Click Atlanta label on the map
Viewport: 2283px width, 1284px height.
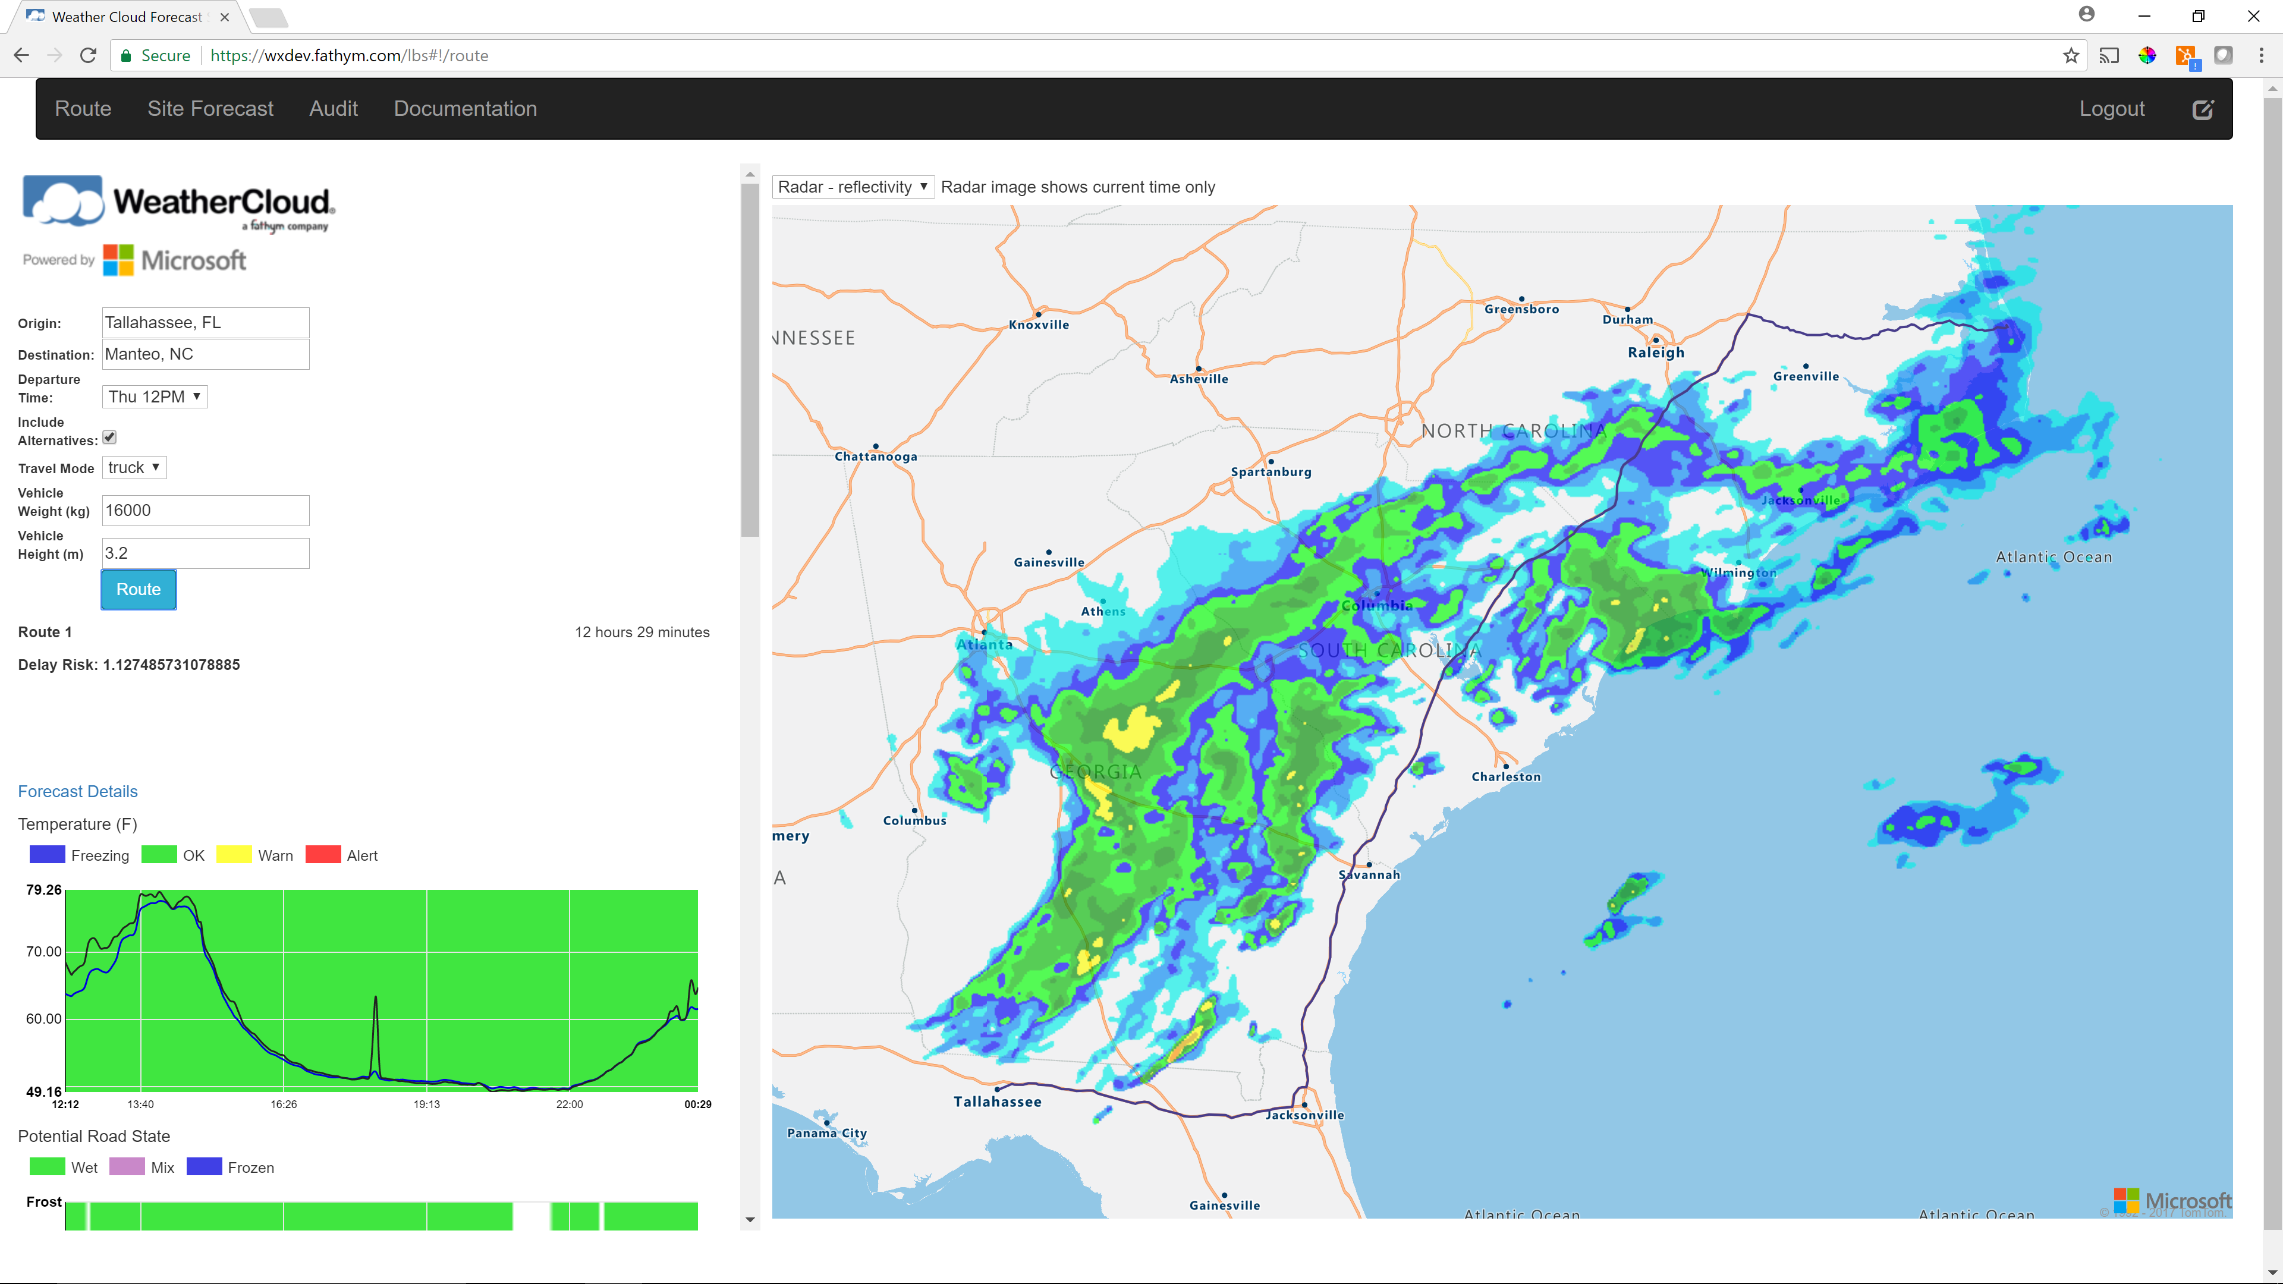pos(985,644)
